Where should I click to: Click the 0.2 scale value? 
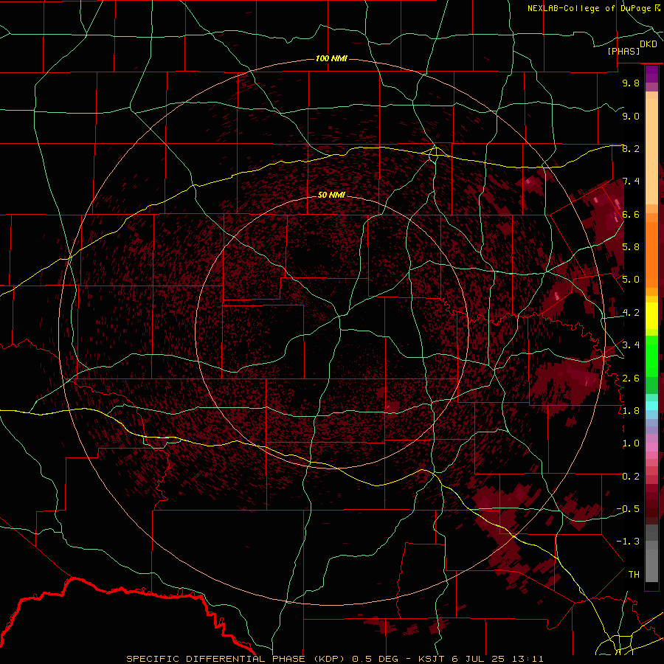[631, 477]
